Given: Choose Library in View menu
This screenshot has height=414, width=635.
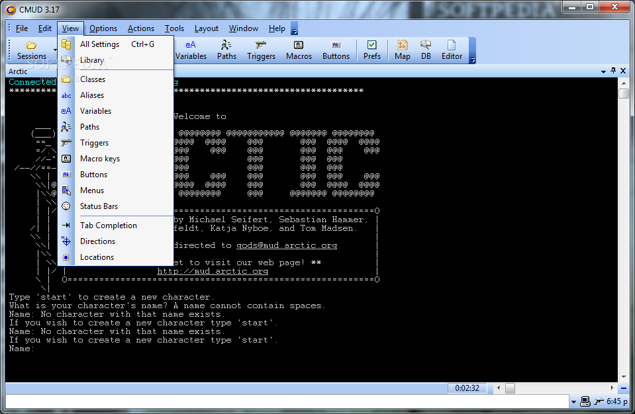Looking at the screenshot, I should pyautogui.click(x=116, y=60).
